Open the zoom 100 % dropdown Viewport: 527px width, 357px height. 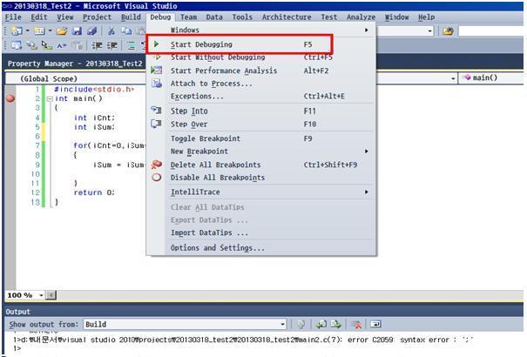coord(41,295)
